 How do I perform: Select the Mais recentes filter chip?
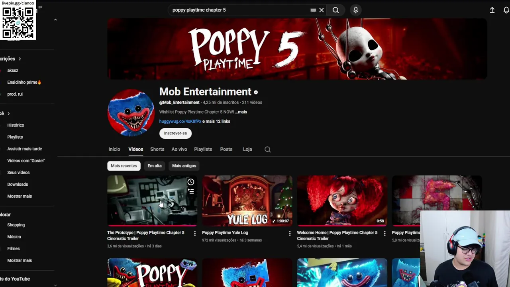tap(124, 166)
